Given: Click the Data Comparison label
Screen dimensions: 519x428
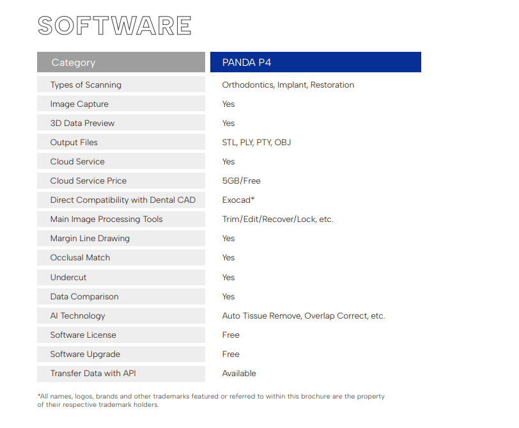Looking at the screenshot, I should (84, 297).
